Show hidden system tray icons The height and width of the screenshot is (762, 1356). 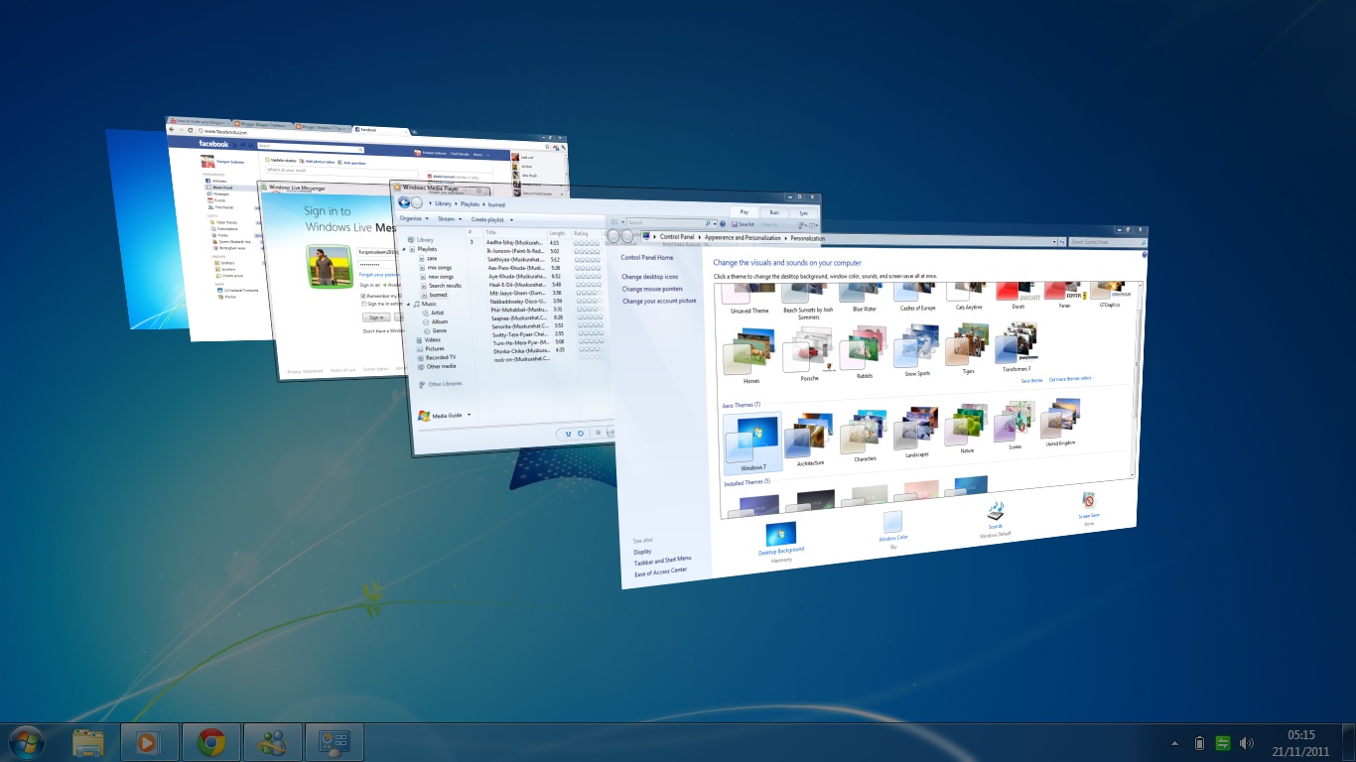point(1174,743)
